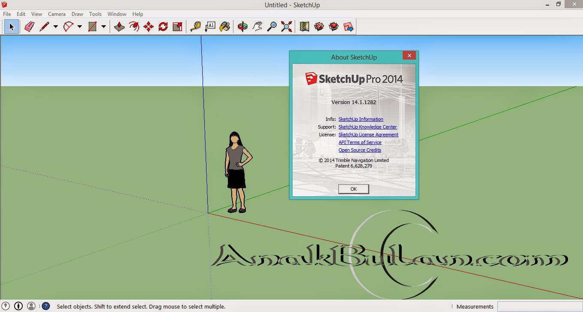
Task: Click the "Patent 6,628,279" text
Action: [x=354, y=166]
